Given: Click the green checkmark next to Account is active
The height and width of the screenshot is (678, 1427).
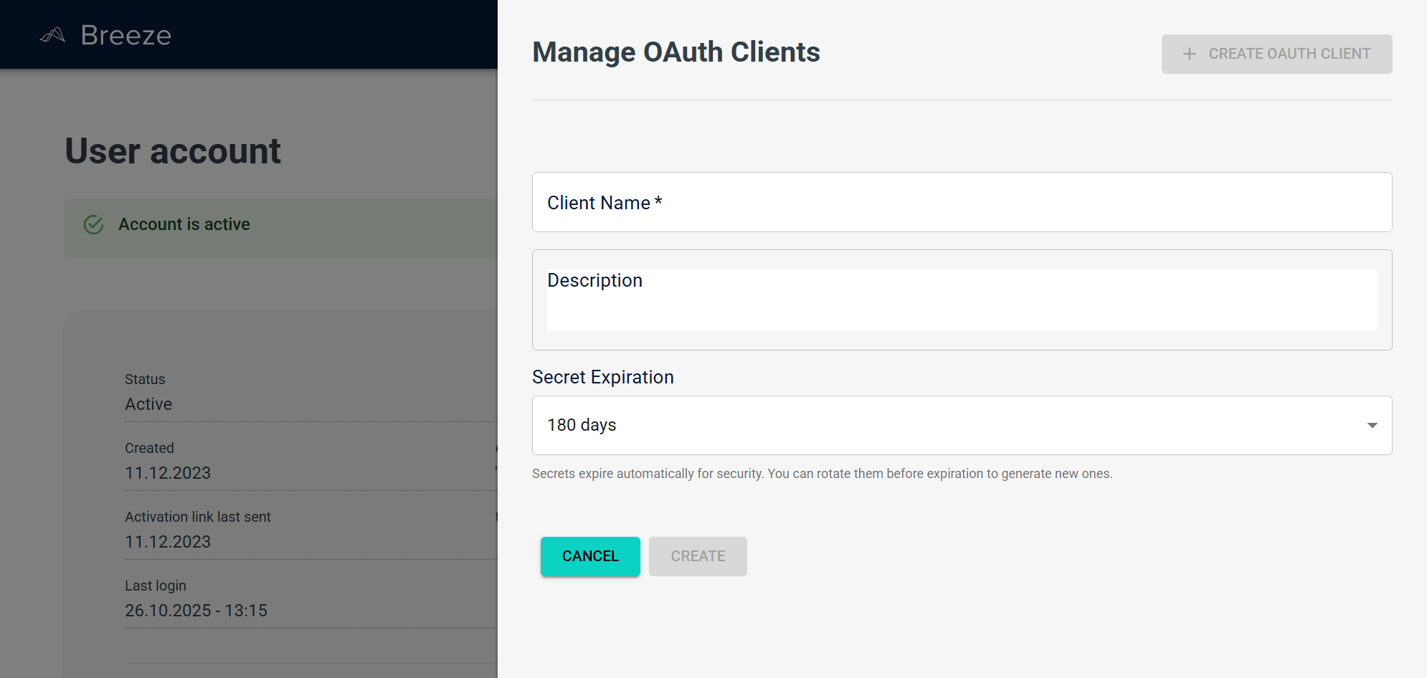Looking at the screenshot, I should 93,224.
